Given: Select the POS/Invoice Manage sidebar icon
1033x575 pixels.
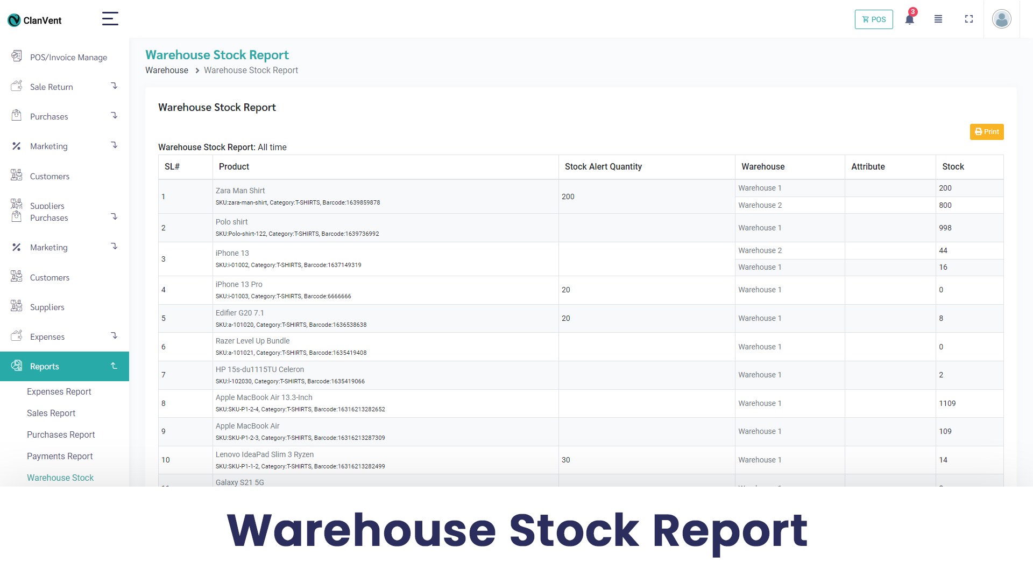Looking at the screenshot, I should click(17, 56).
